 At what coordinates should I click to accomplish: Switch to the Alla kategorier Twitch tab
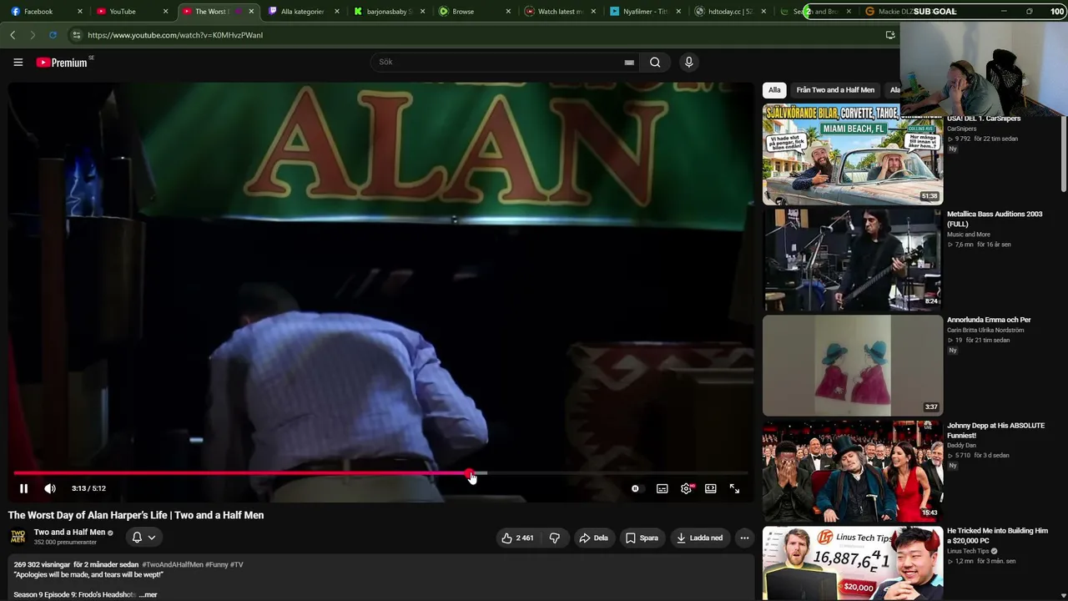[x=304, y=12]
